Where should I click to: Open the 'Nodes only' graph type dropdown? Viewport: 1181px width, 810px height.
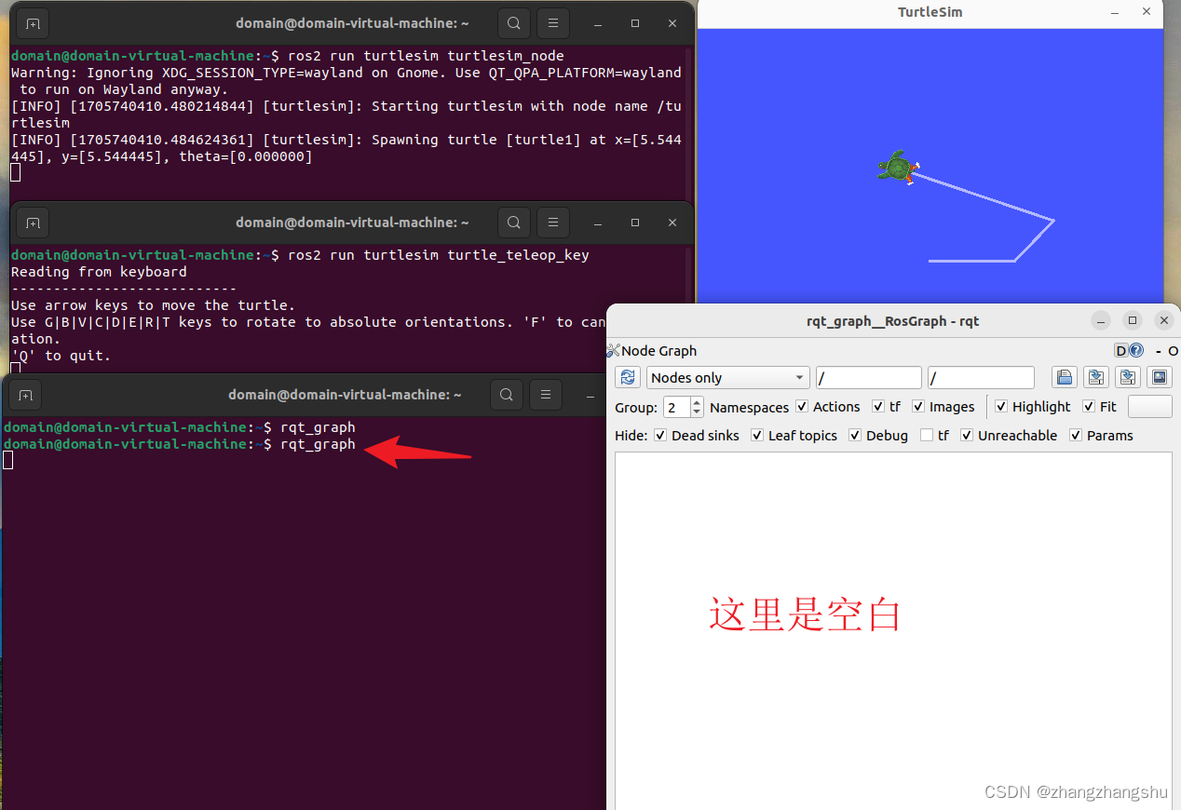[728, 377]
